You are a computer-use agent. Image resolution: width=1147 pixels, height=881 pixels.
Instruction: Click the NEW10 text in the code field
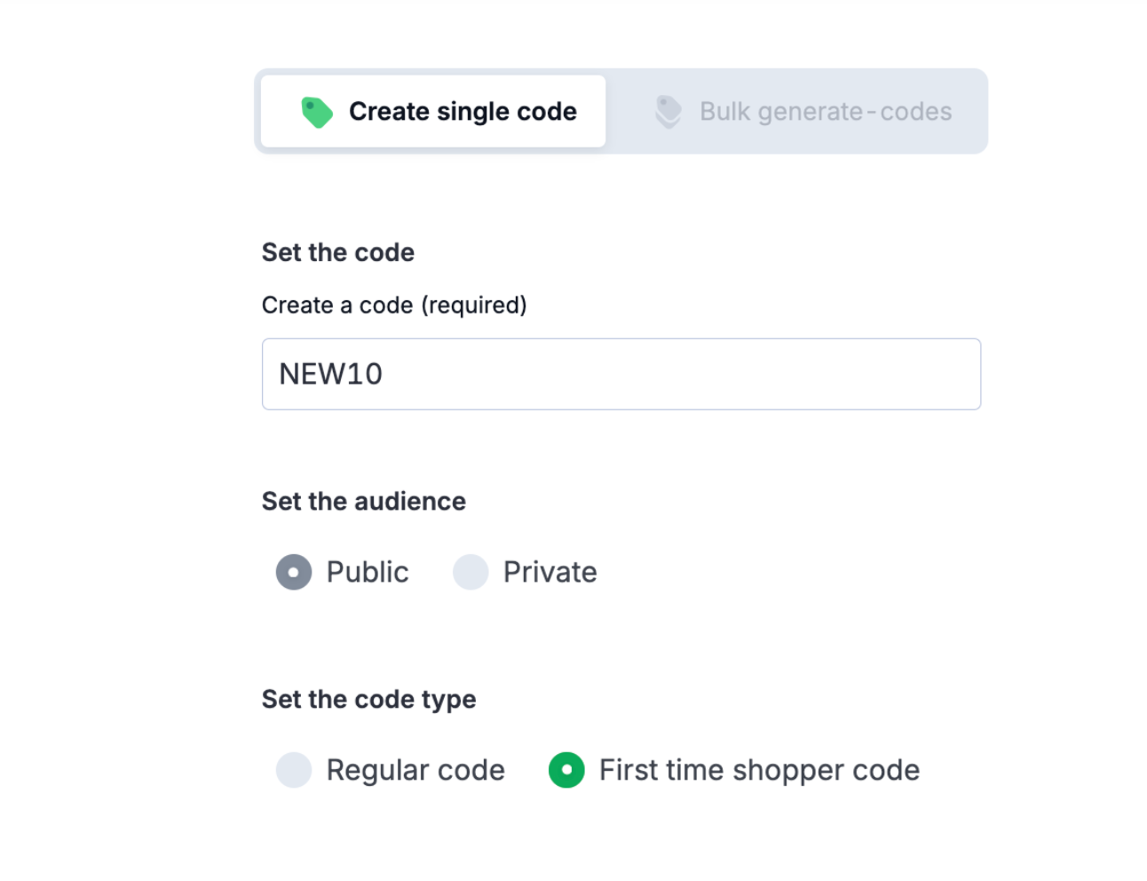tap(330, 374)
